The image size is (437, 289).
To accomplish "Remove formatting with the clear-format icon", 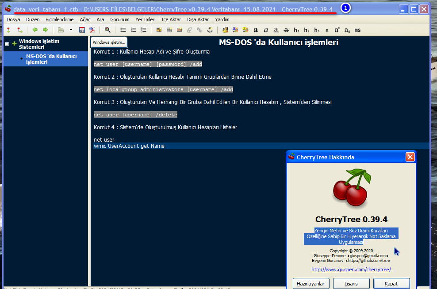I will (x=225, y=30).
